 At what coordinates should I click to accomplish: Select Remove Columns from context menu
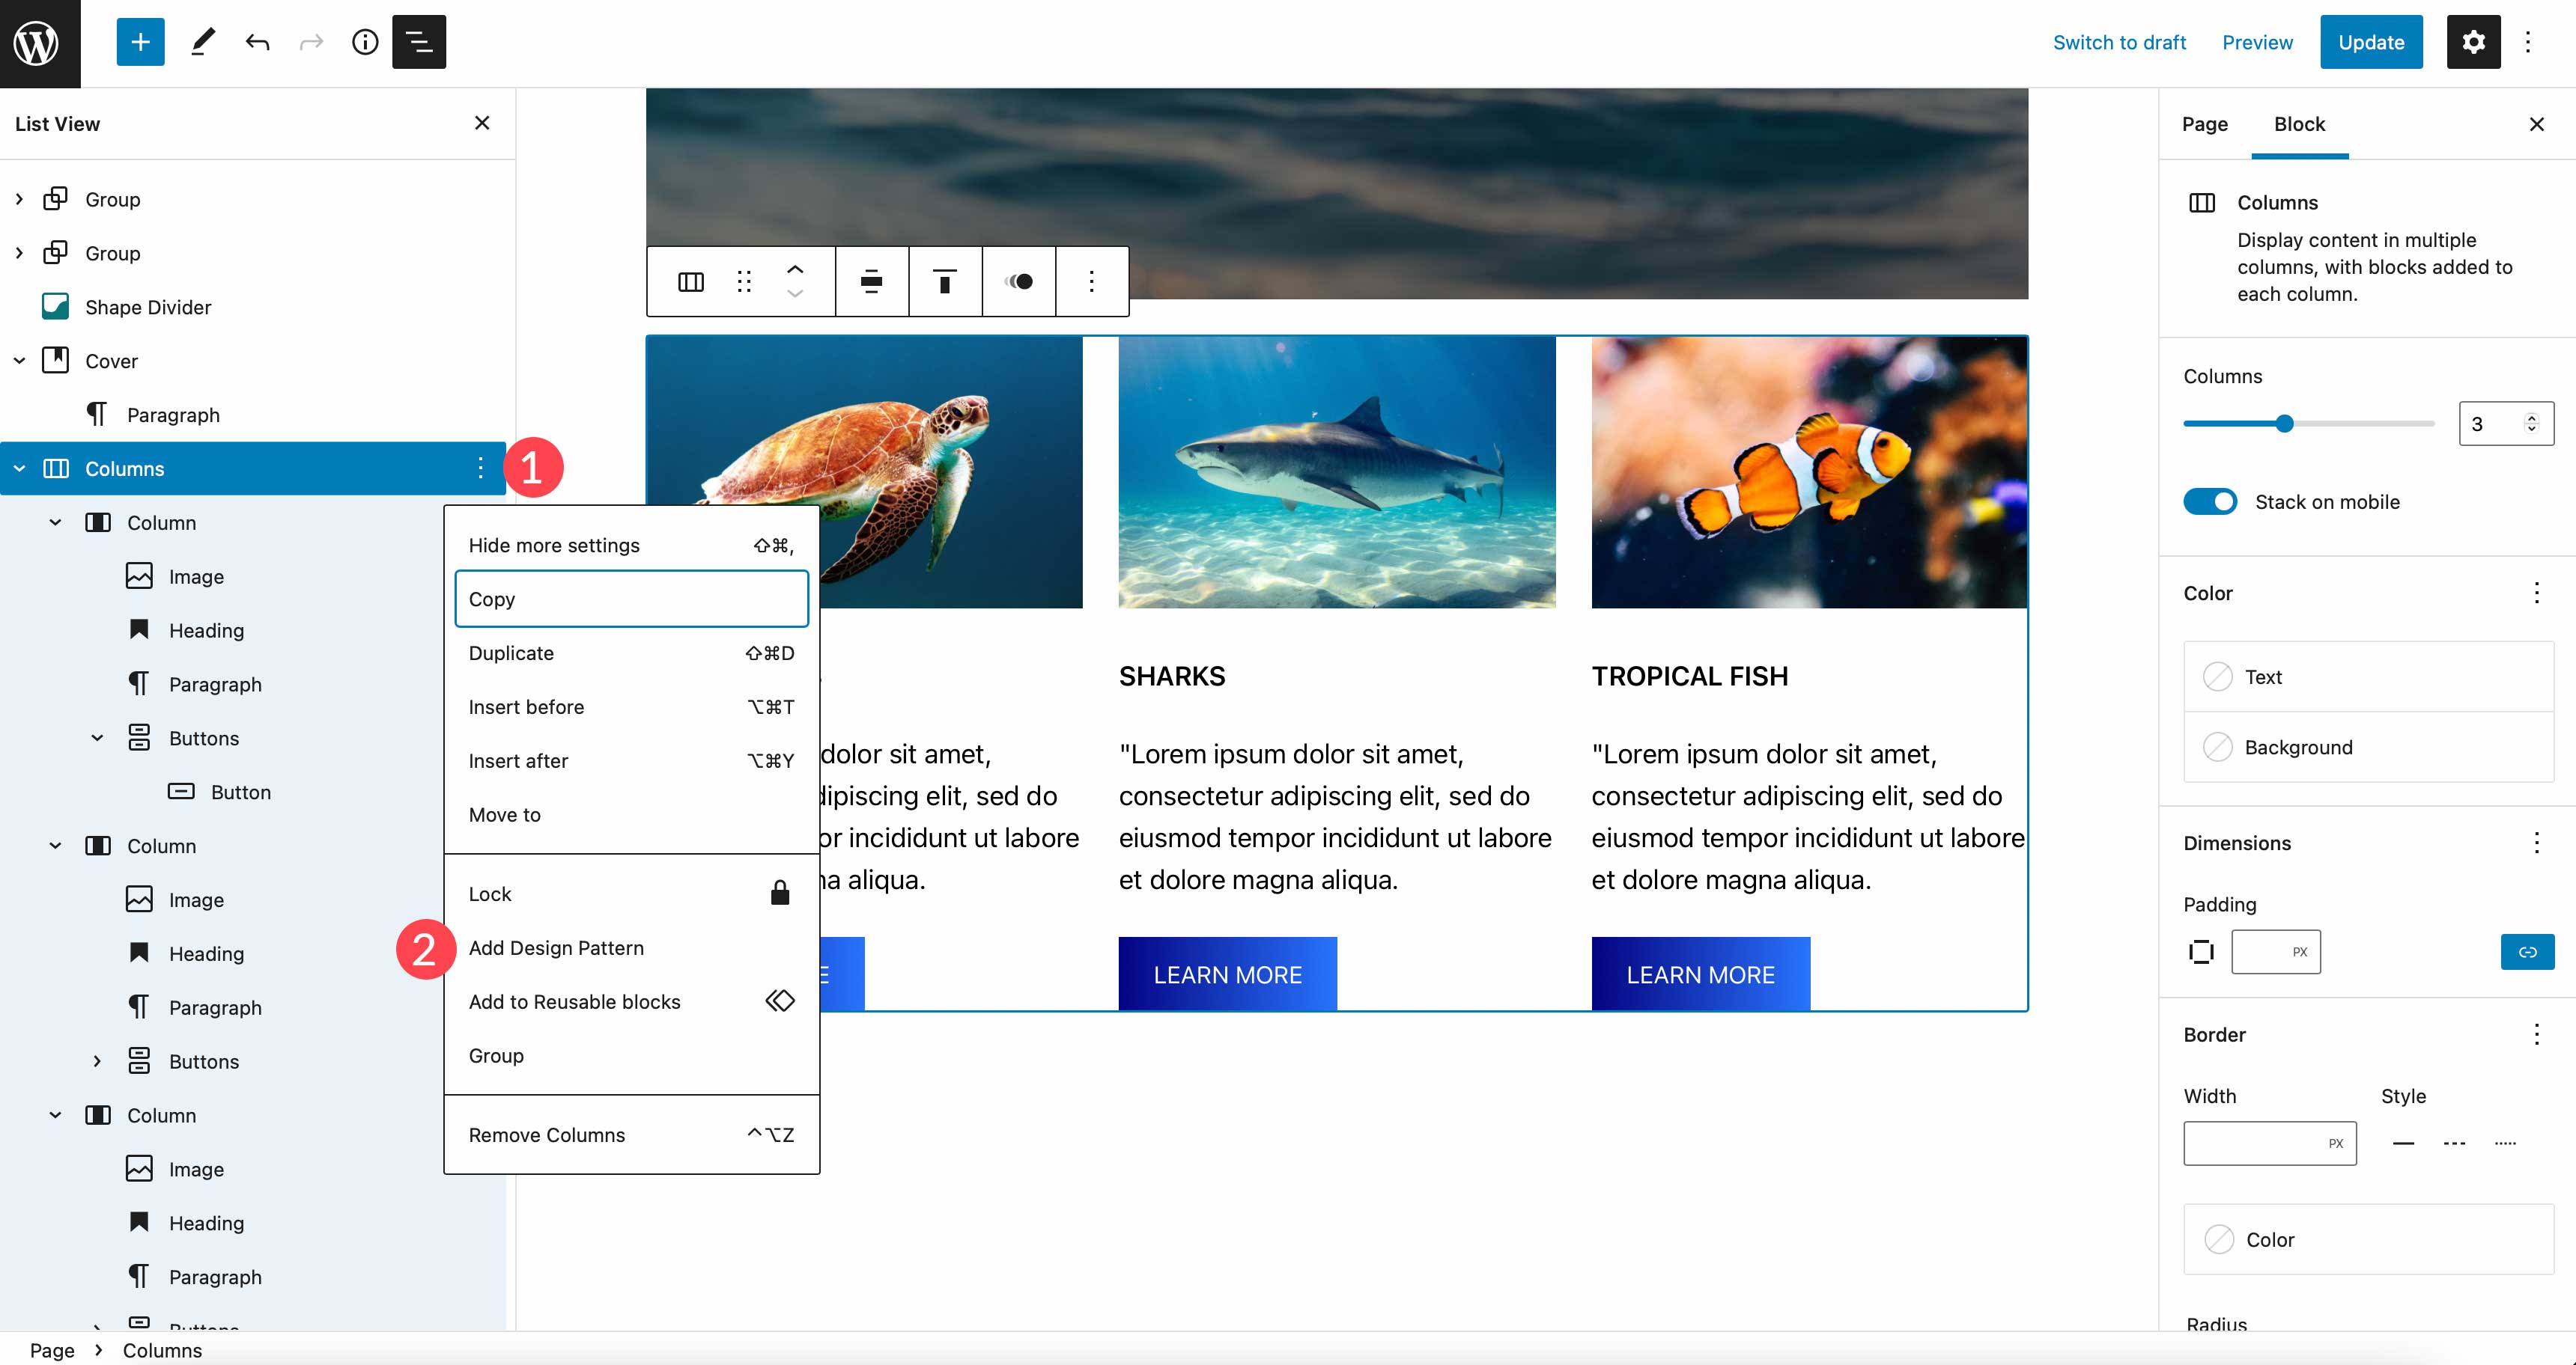(x=545, y=1134)
